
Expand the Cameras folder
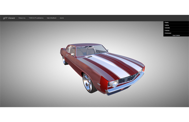[x=176, y=30]
